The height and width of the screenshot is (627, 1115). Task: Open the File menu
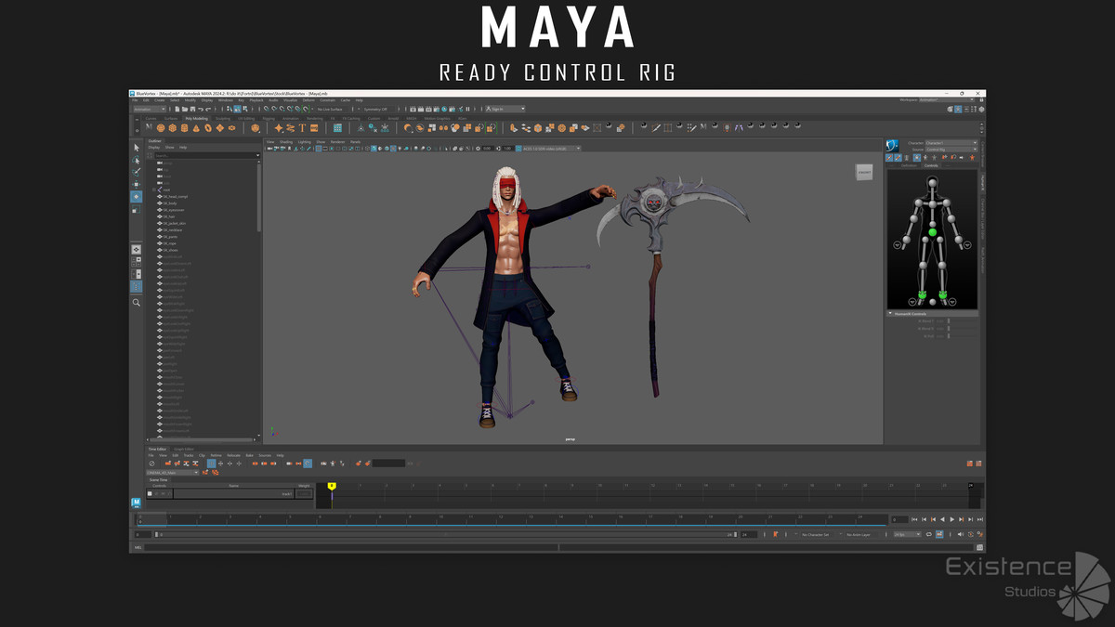point(135,99)
